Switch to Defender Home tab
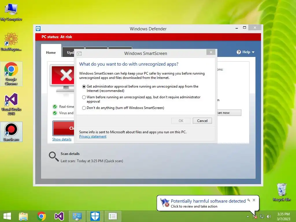The width and height of the screenshot is (296, 222). [x=51, y=53]
